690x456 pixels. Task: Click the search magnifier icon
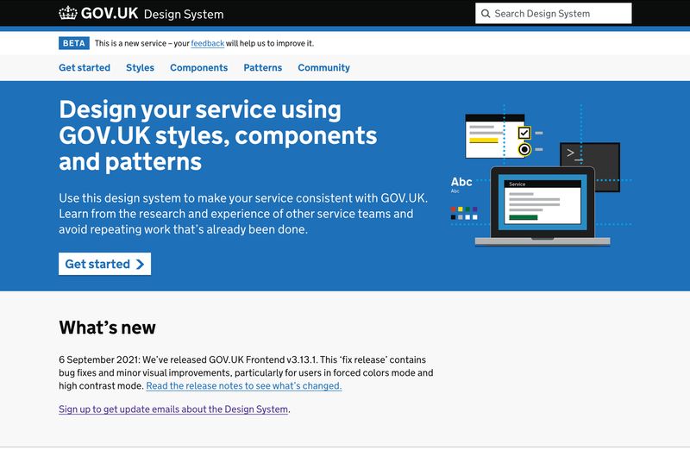click(x=486, y=14)
